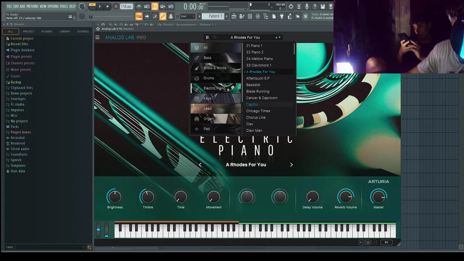Click the undo history circular arrow icon
Viewport: 464px width, 261px height.
(x=291, y=6)
